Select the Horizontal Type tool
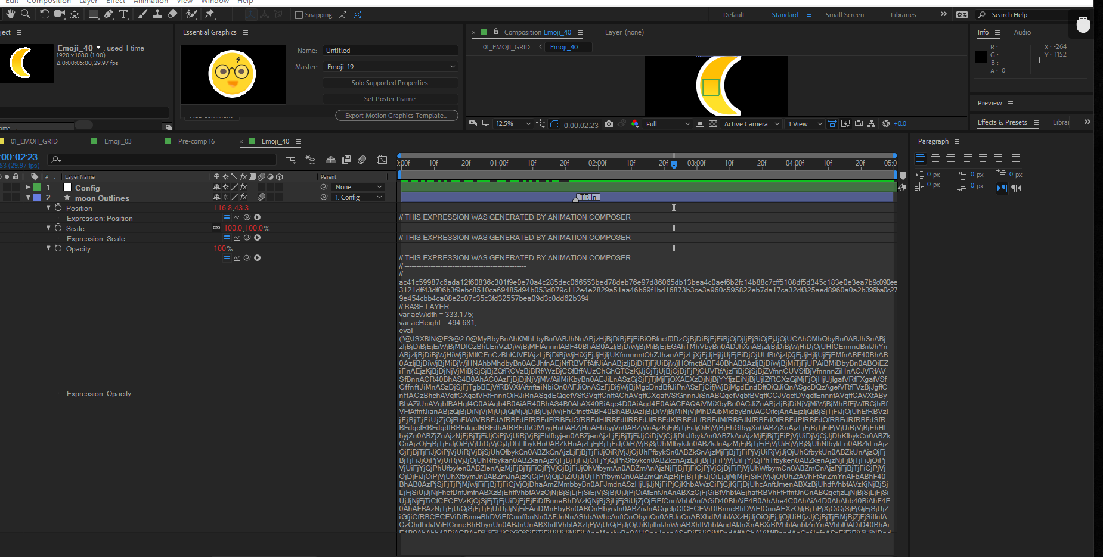The image size is (1103, 557). click(123, 14)
